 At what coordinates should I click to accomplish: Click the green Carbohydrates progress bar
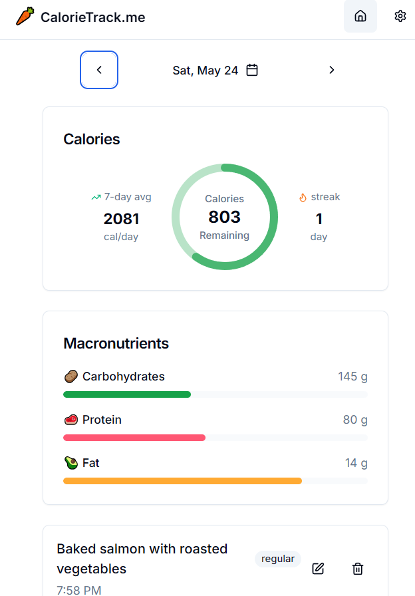point(127,394)
